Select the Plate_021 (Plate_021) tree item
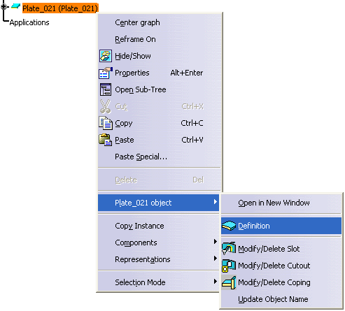This screenshot has width=345, height=311. (60, 8)
